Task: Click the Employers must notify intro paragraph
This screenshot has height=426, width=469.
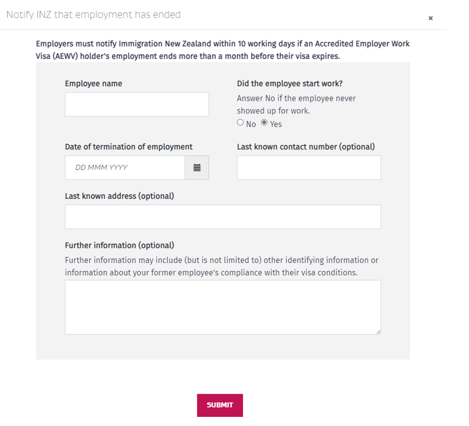Action: pyautogui.click(x=223, y=50)
